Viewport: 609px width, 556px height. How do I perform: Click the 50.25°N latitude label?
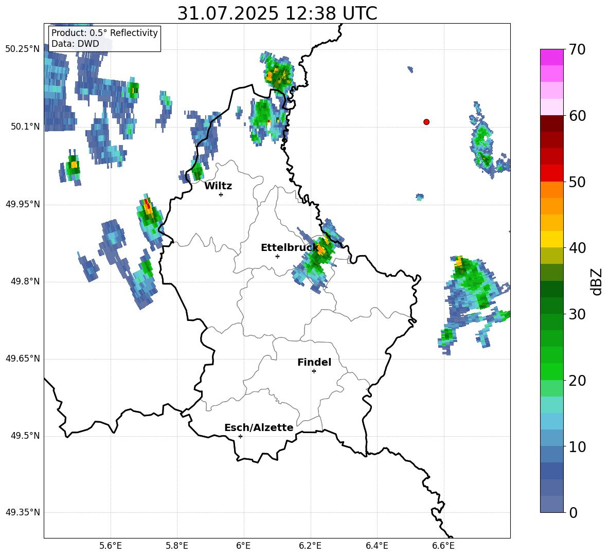tap(23, 49)
